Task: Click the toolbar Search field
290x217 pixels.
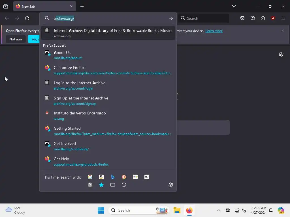Action: pos(204,18)
